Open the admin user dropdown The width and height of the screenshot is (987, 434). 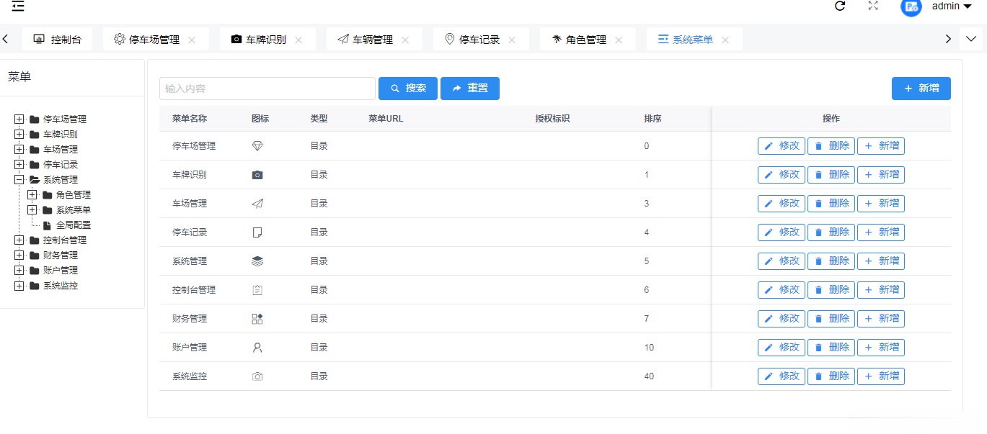(x=952, y=6)
